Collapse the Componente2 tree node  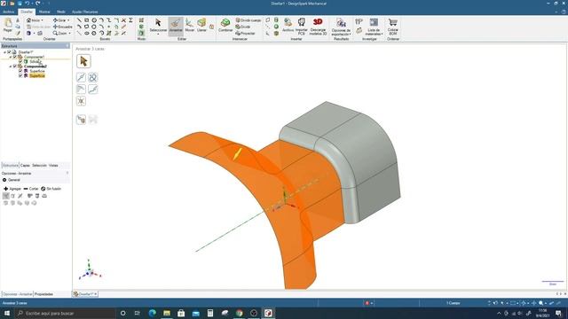[11, 66]
